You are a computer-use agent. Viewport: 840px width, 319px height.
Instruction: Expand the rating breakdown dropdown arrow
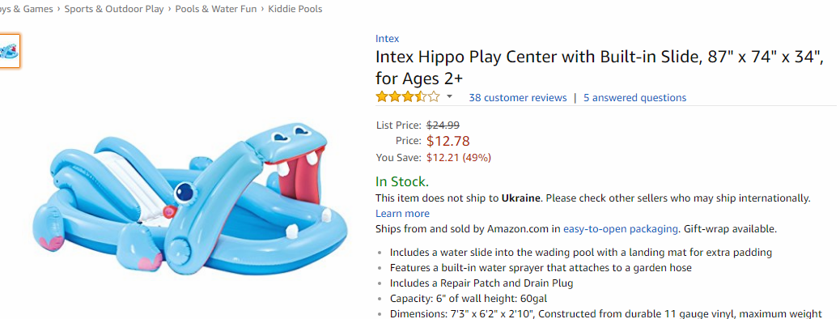coord(449,97)
